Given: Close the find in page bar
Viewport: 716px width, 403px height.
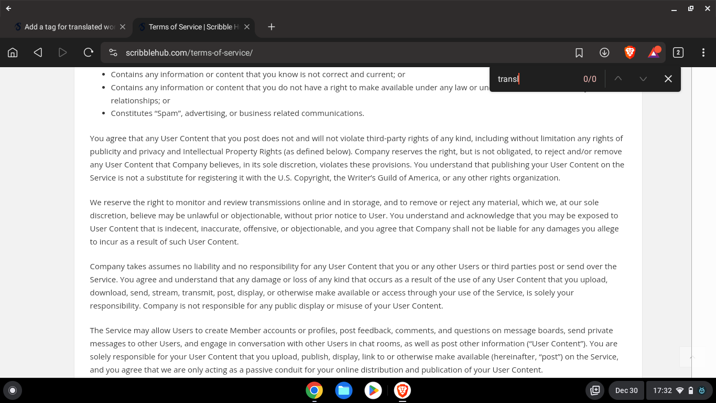Looking at the screenshot, I should coord(668,79).
